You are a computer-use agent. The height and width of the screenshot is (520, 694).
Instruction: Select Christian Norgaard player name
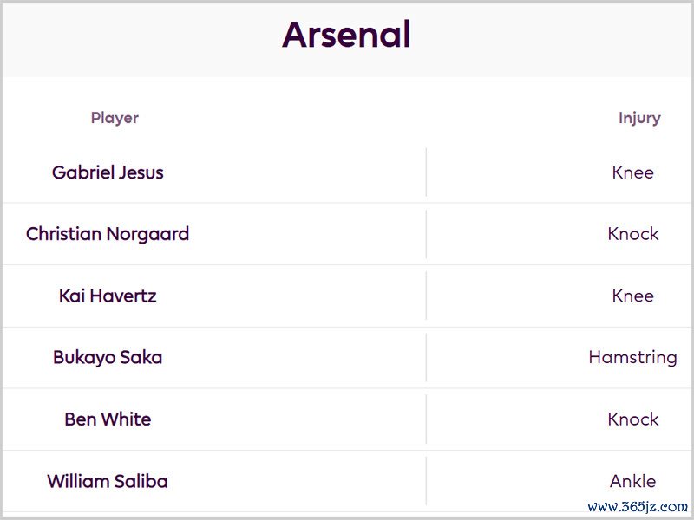coord(108,234)
